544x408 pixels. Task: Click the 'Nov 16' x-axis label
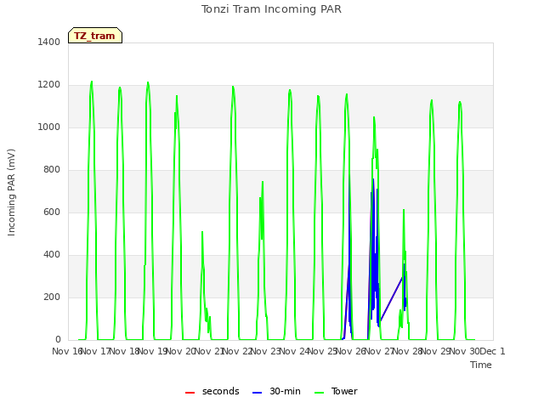pyautogui.click(x=66, y=351)
